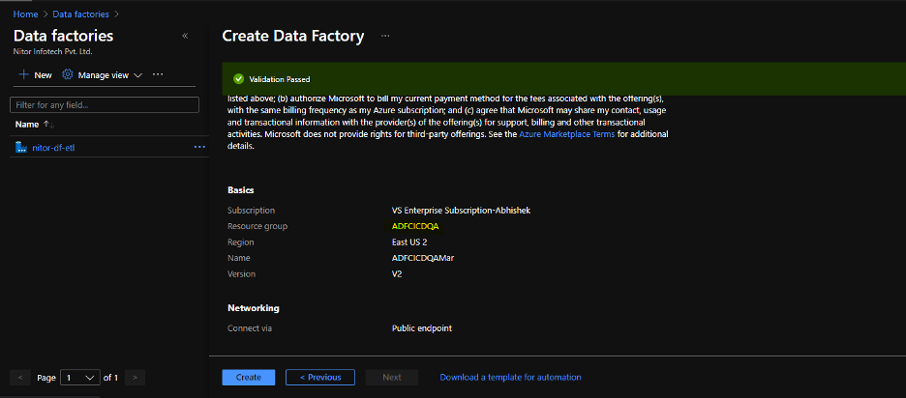Open the list toolbar ellipsis menu
This screenshot has width=906, height=398.
coord(158,75)
